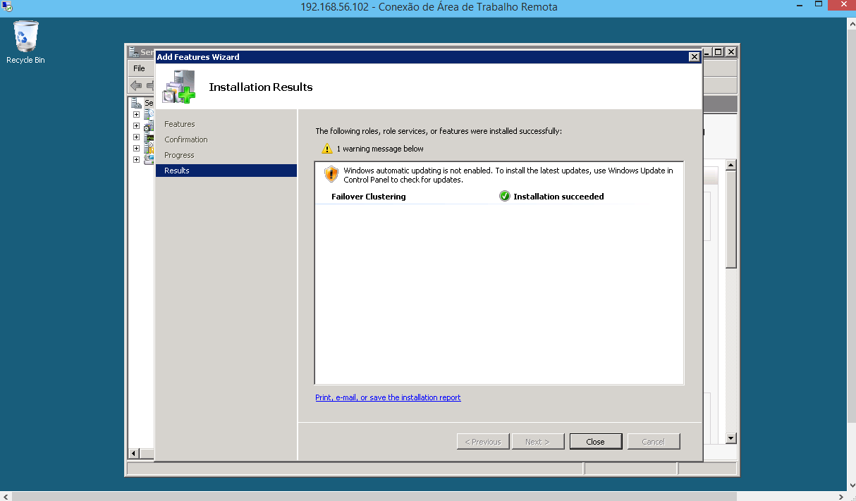Click the forward navigation arrow in Server Manager
The image size is (856, 501).
point(151,85)
